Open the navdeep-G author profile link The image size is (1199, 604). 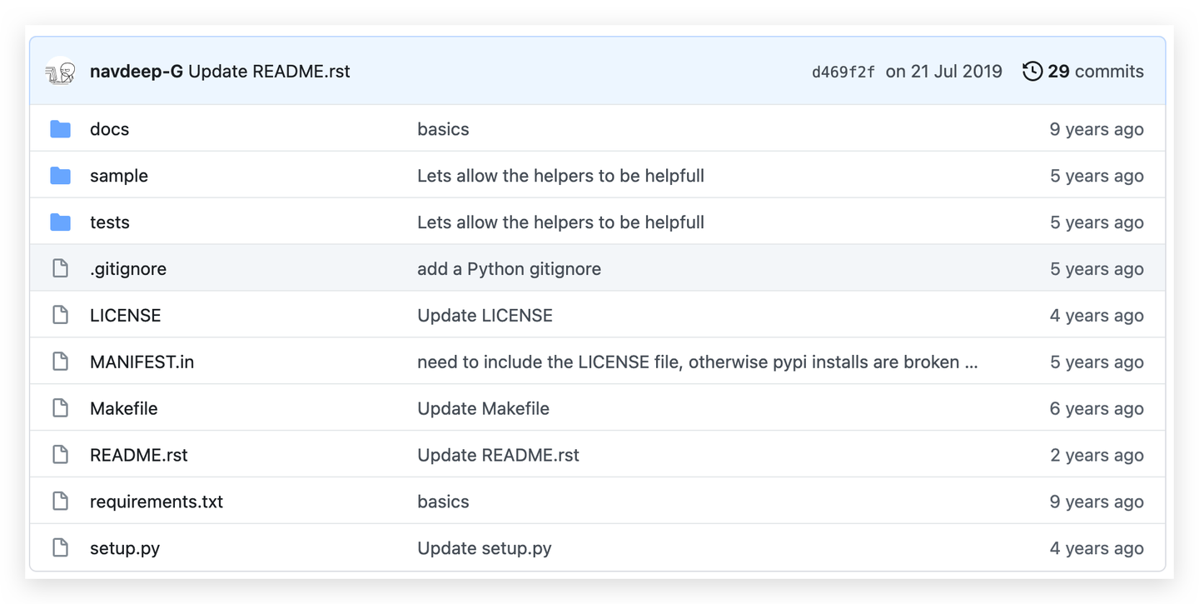[136, 72]
